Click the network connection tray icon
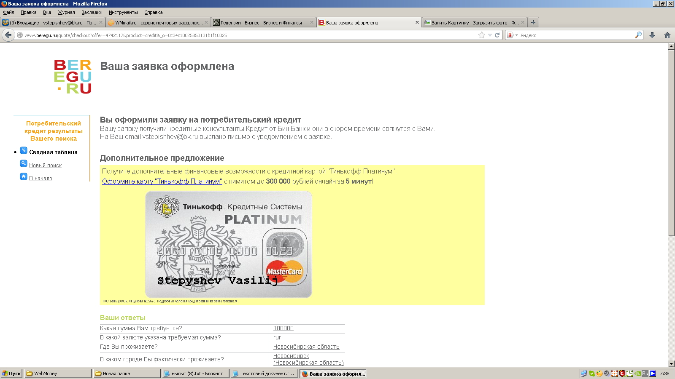 pyautogui.click(x=584, y=374)
